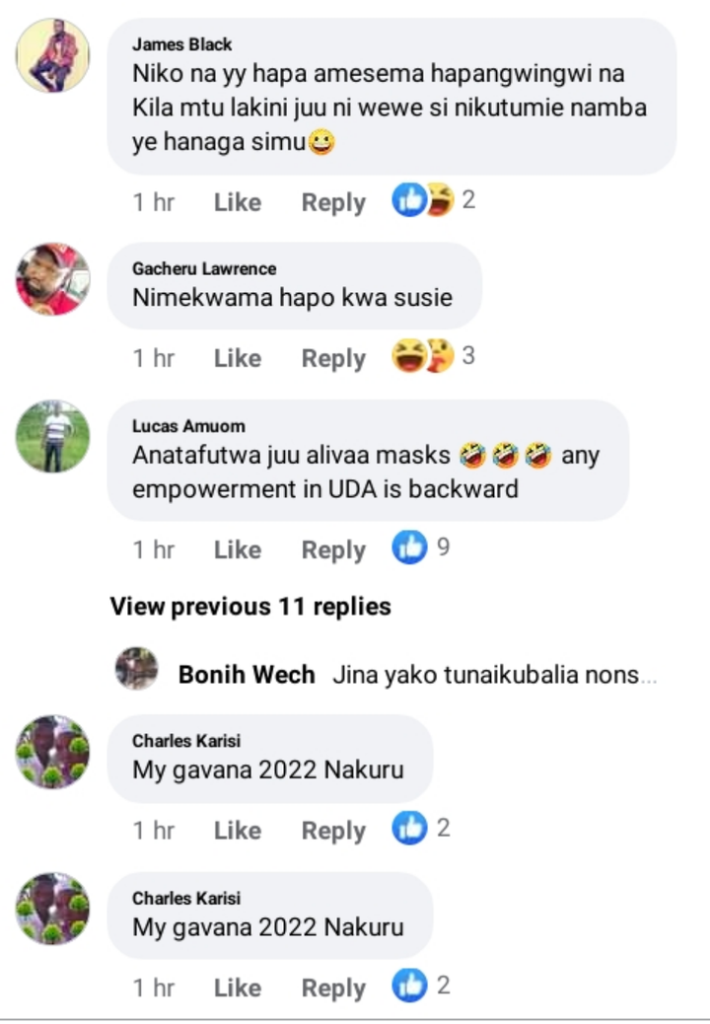Click the thumbs-up icon with 9 likes
The image size is (710, 1024).
(409, 548)
